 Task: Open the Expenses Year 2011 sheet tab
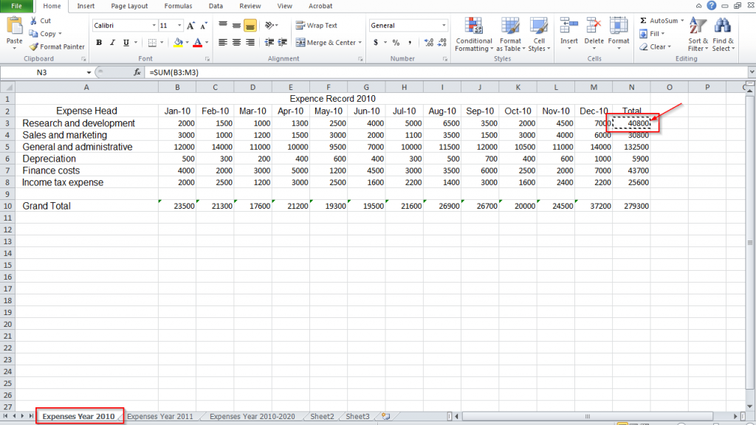[160, 416]
